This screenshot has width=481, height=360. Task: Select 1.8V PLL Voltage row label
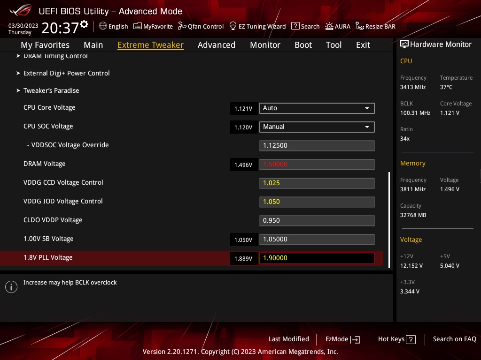tap(48, 257)
